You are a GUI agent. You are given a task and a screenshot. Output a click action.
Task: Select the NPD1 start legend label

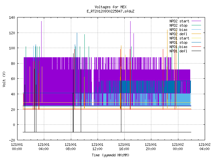(x=179, y=38)
